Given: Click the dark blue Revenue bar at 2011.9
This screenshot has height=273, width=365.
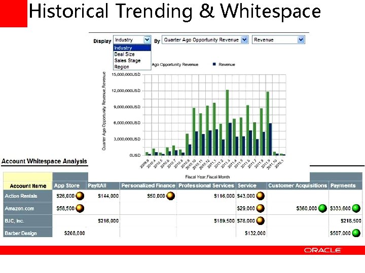Looking at the screenshot, I should pyautogui.click(x=270, y=140).
